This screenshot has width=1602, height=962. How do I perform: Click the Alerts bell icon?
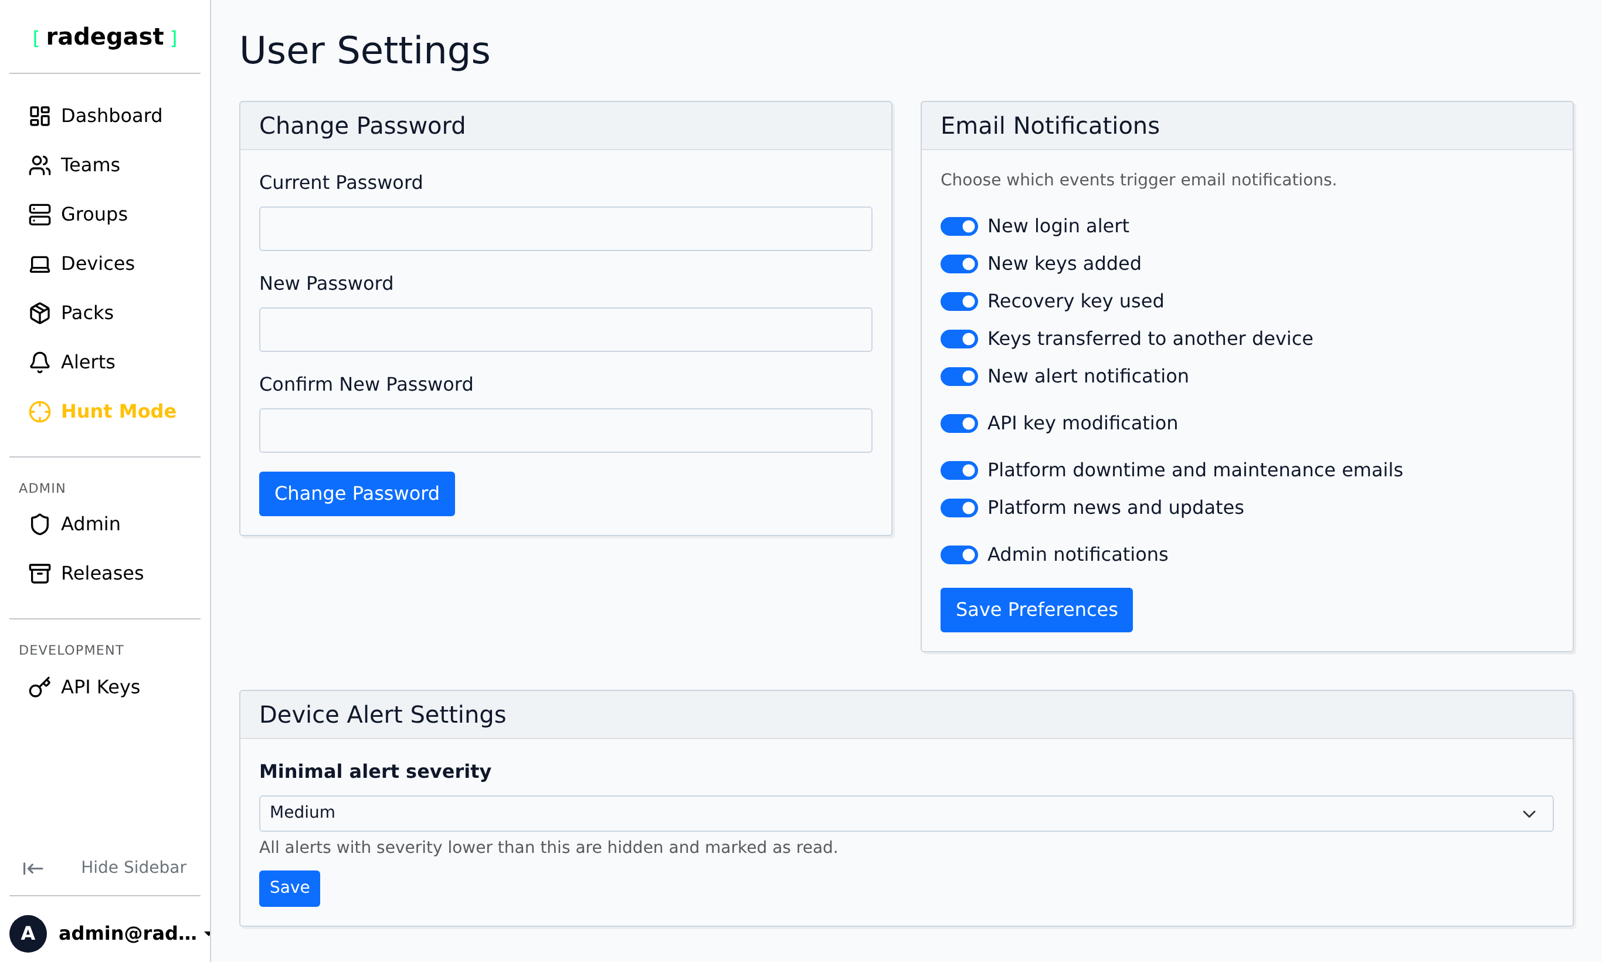(x=39, y=363)
